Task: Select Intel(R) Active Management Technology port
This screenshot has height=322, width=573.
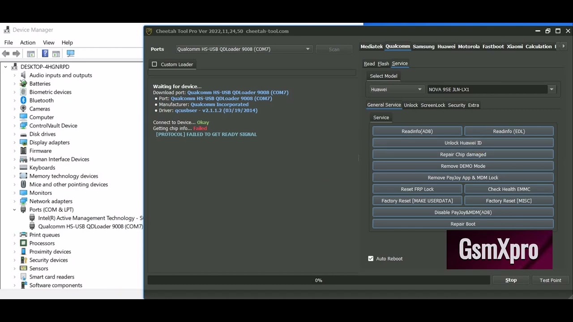Action: (x=90, y=218)
